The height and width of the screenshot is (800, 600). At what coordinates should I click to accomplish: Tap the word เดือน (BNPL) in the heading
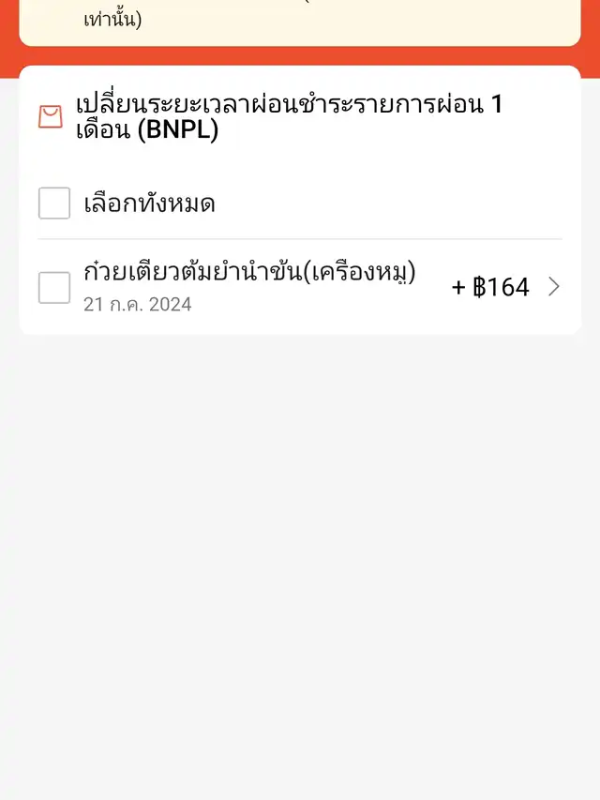point(147,130)
